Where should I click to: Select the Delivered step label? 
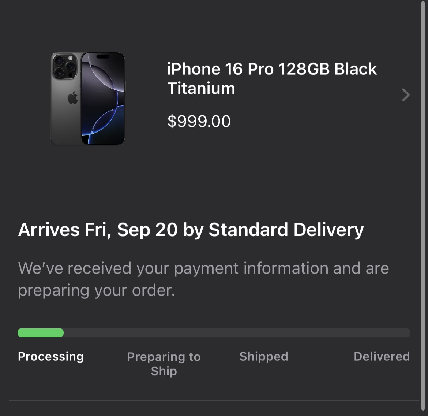coord(382,356)
